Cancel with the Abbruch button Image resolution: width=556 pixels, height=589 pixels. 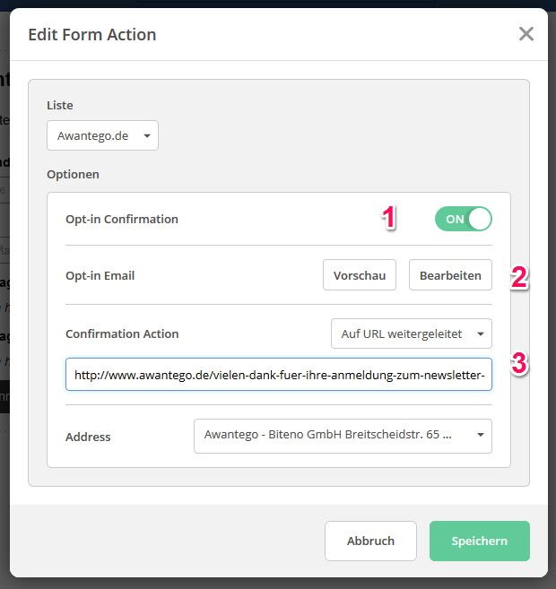click(370, 541)
